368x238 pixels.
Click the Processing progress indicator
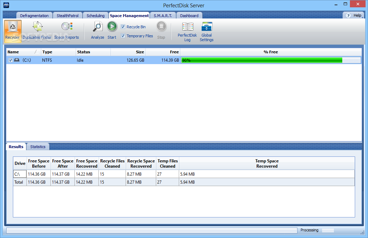pyautogui.click(x=328, y=230)
